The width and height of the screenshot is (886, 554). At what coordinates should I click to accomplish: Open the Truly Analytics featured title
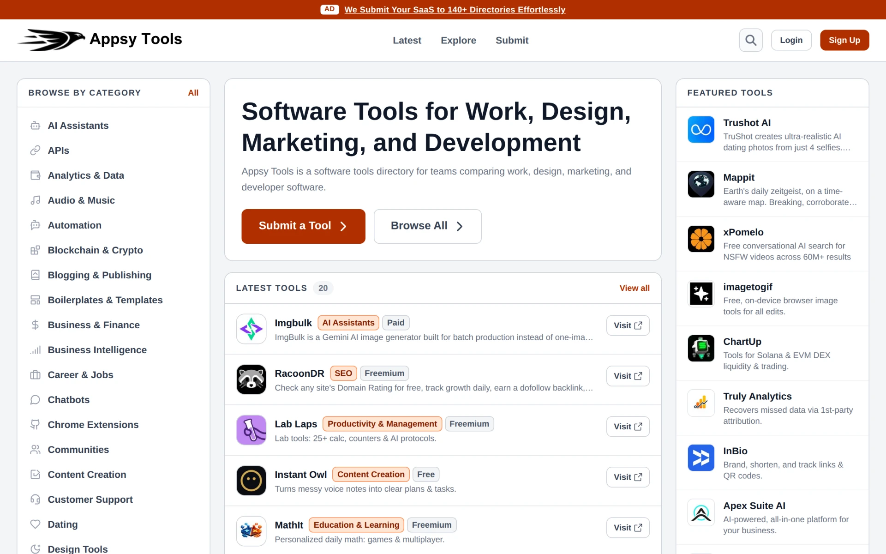tap(757, 396)
